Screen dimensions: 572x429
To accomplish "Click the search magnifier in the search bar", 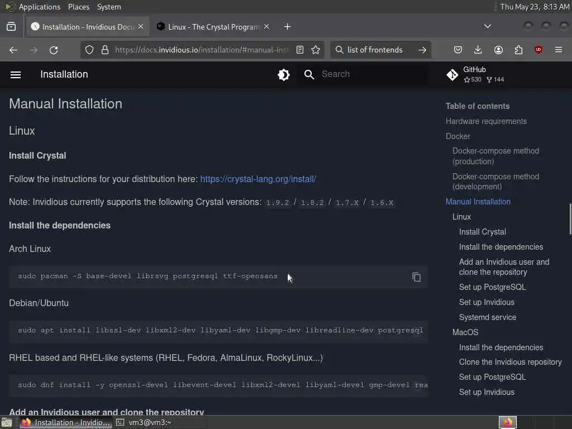I will pos(339,50).
